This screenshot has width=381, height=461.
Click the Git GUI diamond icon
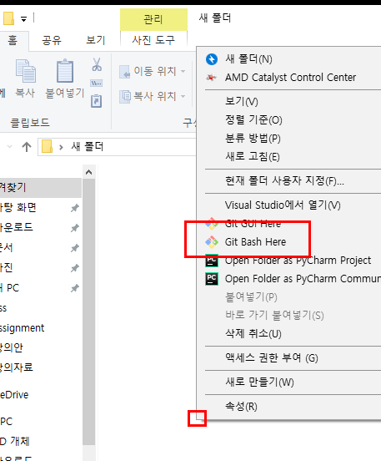(212, 224)
